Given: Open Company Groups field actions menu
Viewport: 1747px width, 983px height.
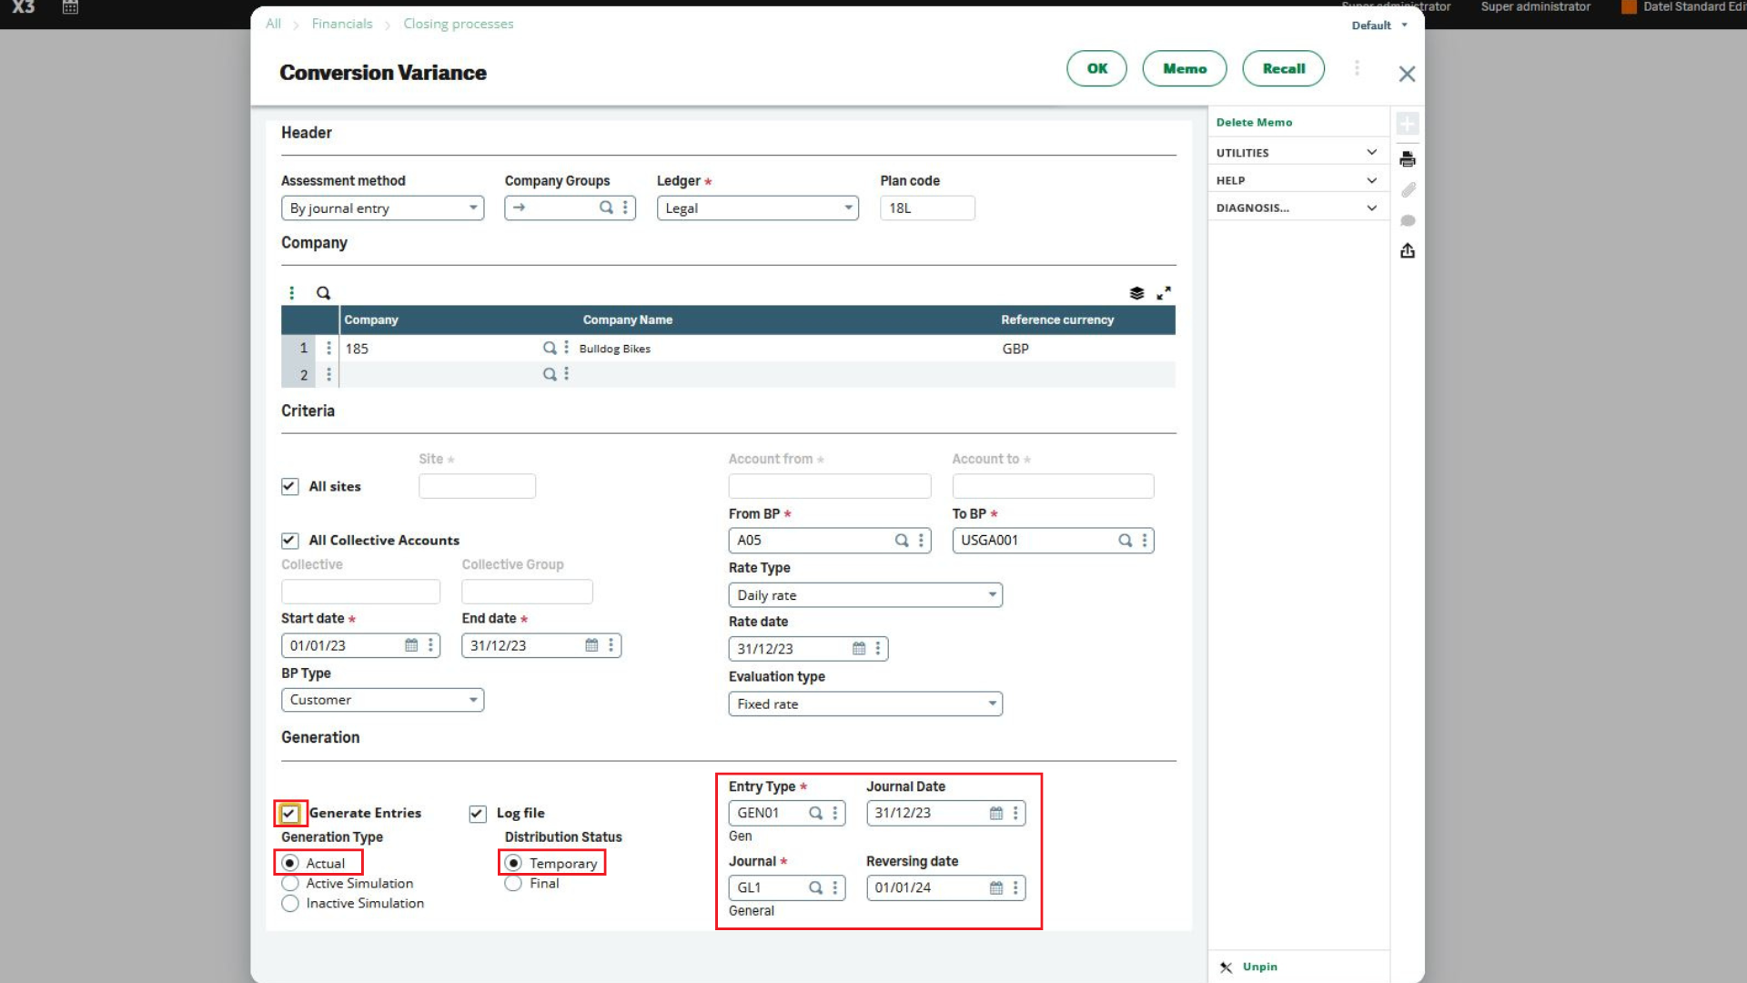Looking at the screenshot, I should click(625, 208).
